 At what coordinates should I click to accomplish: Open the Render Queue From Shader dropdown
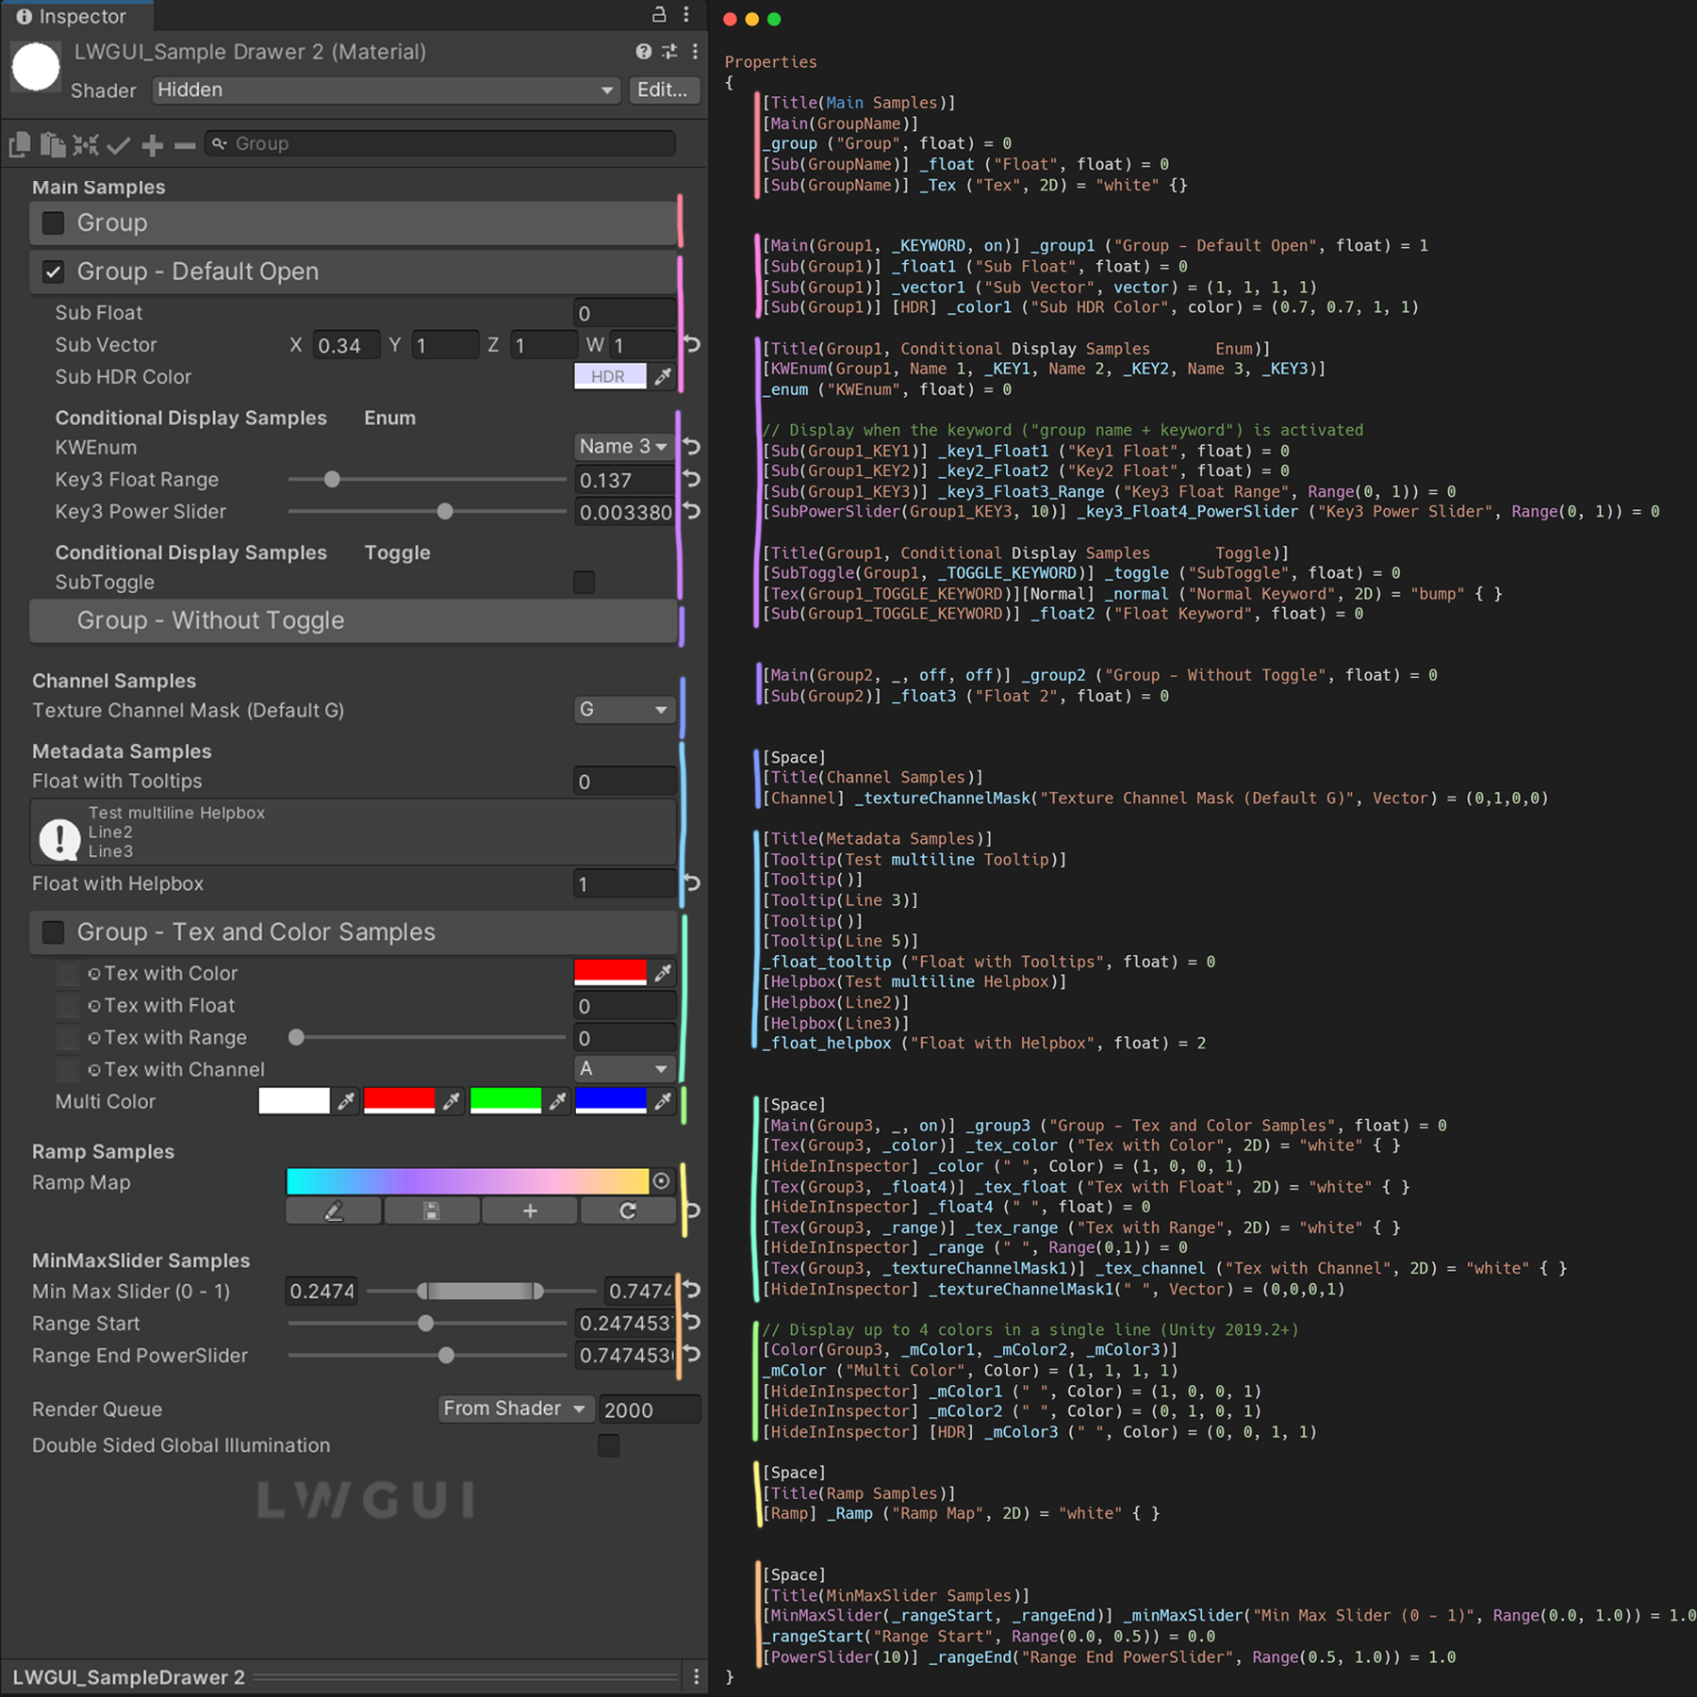[x=515, y=1409]
